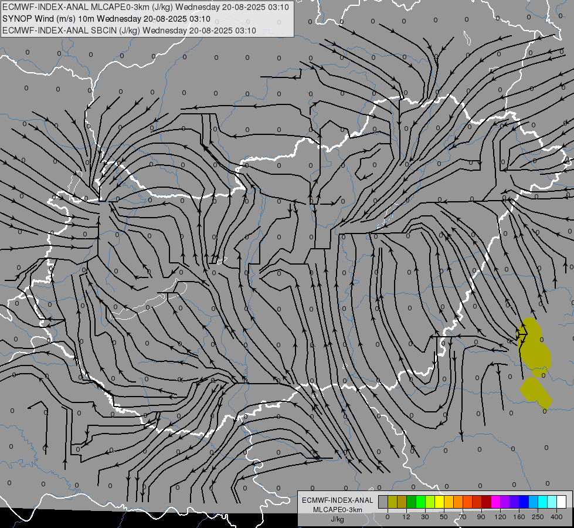Screen dimensions: 574x528
Task: Click the 30 value under the color scale
Action: (425, 517)
